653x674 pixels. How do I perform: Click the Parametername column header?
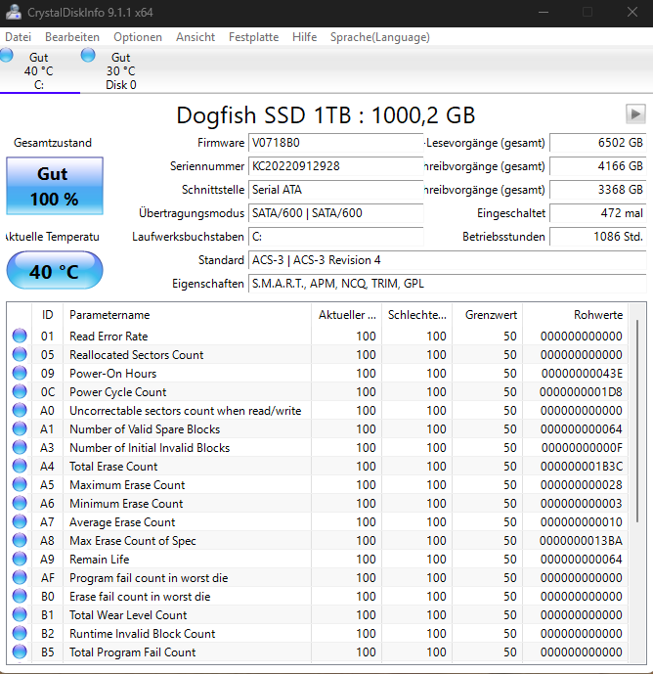[187, 315]
